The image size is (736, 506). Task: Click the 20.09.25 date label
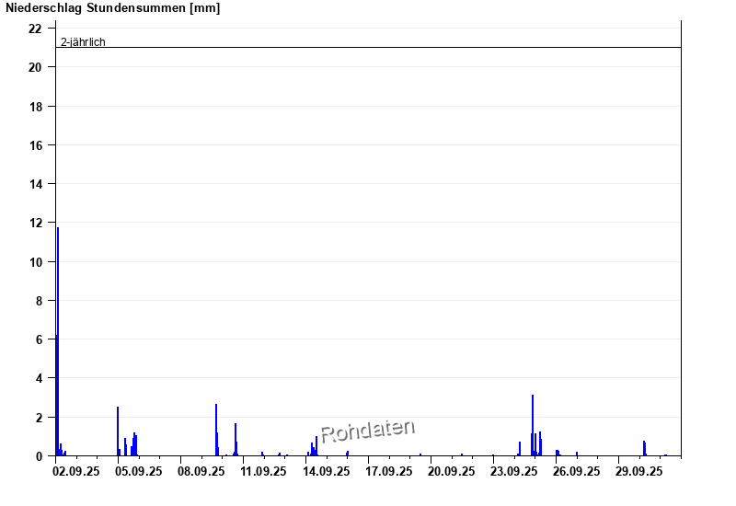(x=452, y=471)
